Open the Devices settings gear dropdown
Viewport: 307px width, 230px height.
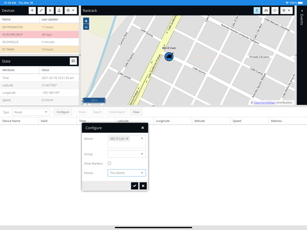pos(71,11)
